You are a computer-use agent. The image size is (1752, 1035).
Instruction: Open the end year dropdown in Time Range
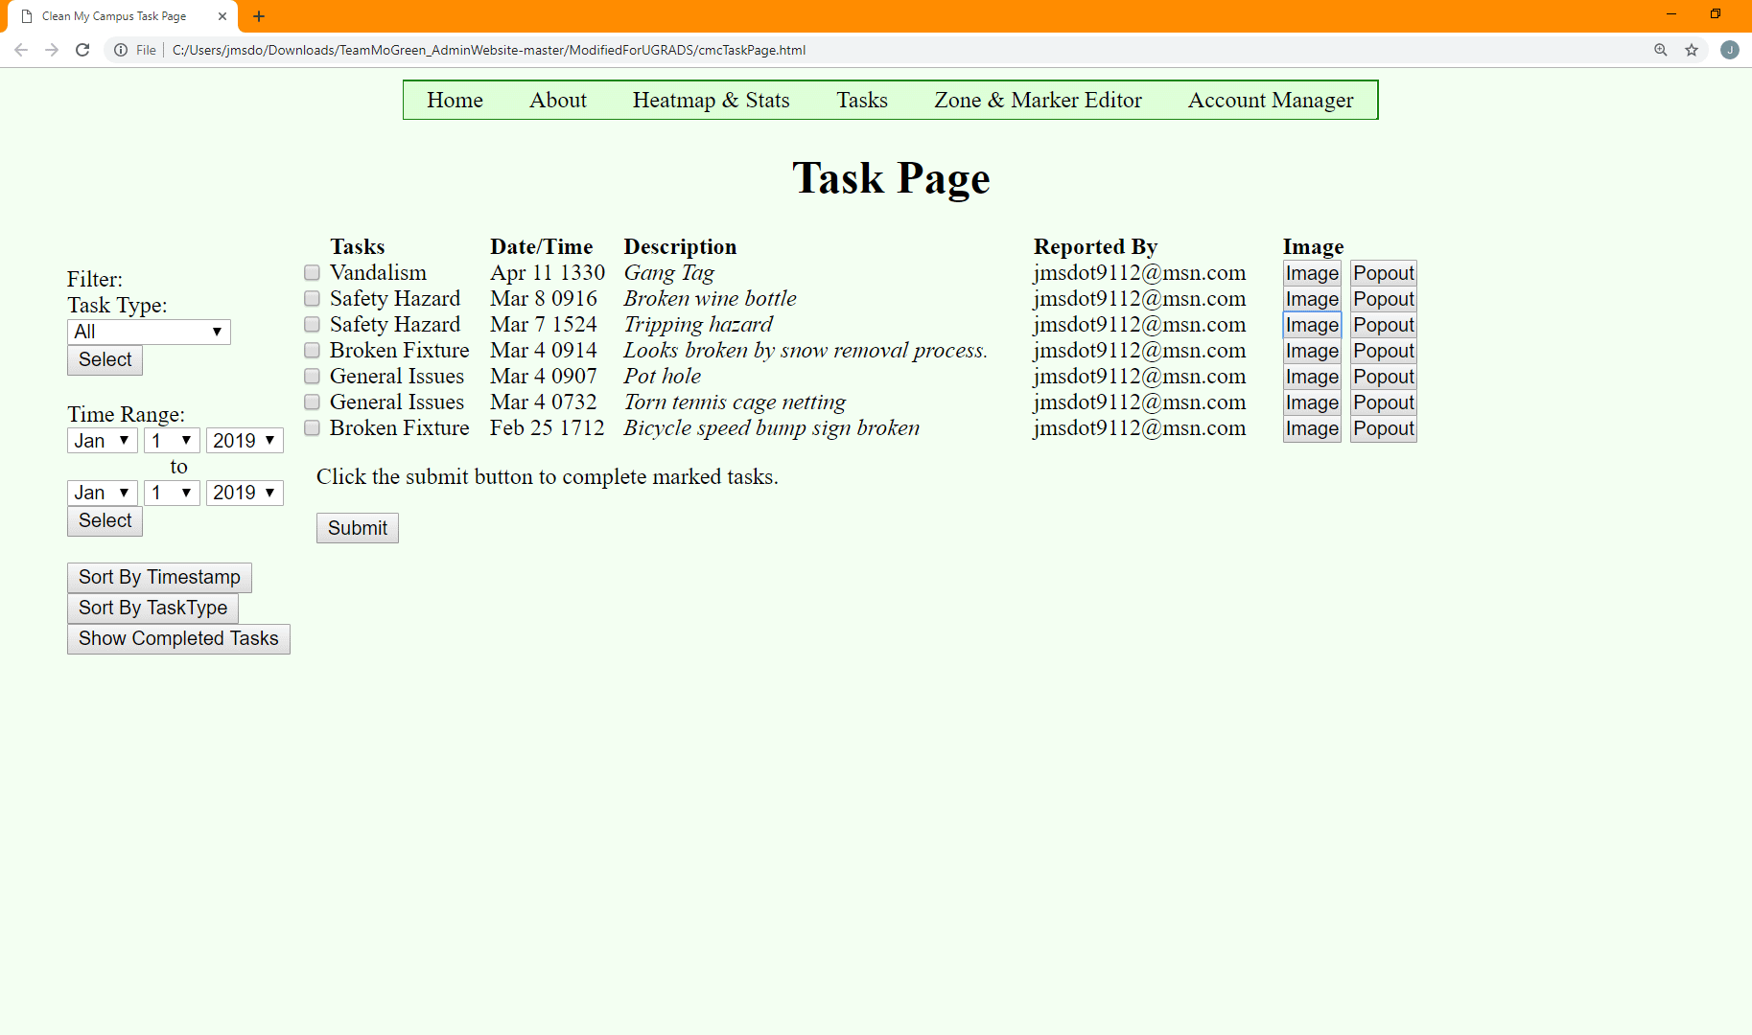244,493
